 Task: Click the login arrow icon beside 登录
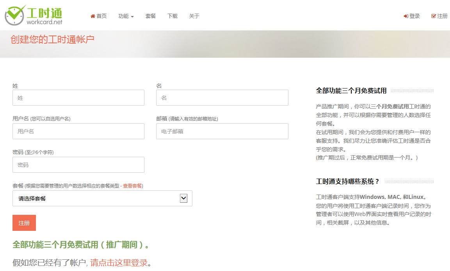406,16
